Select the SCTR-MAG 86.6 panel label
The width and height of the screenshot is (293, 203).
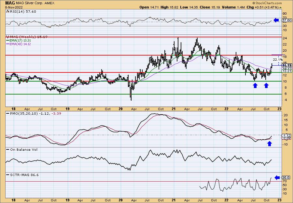[24, 175]
